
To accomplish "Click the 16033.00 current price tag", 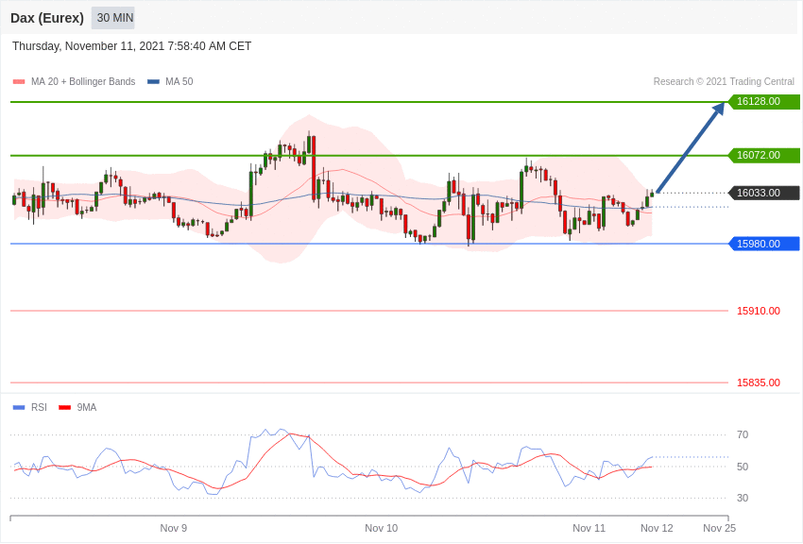I will pyautogui.click(x=763, y=193).
